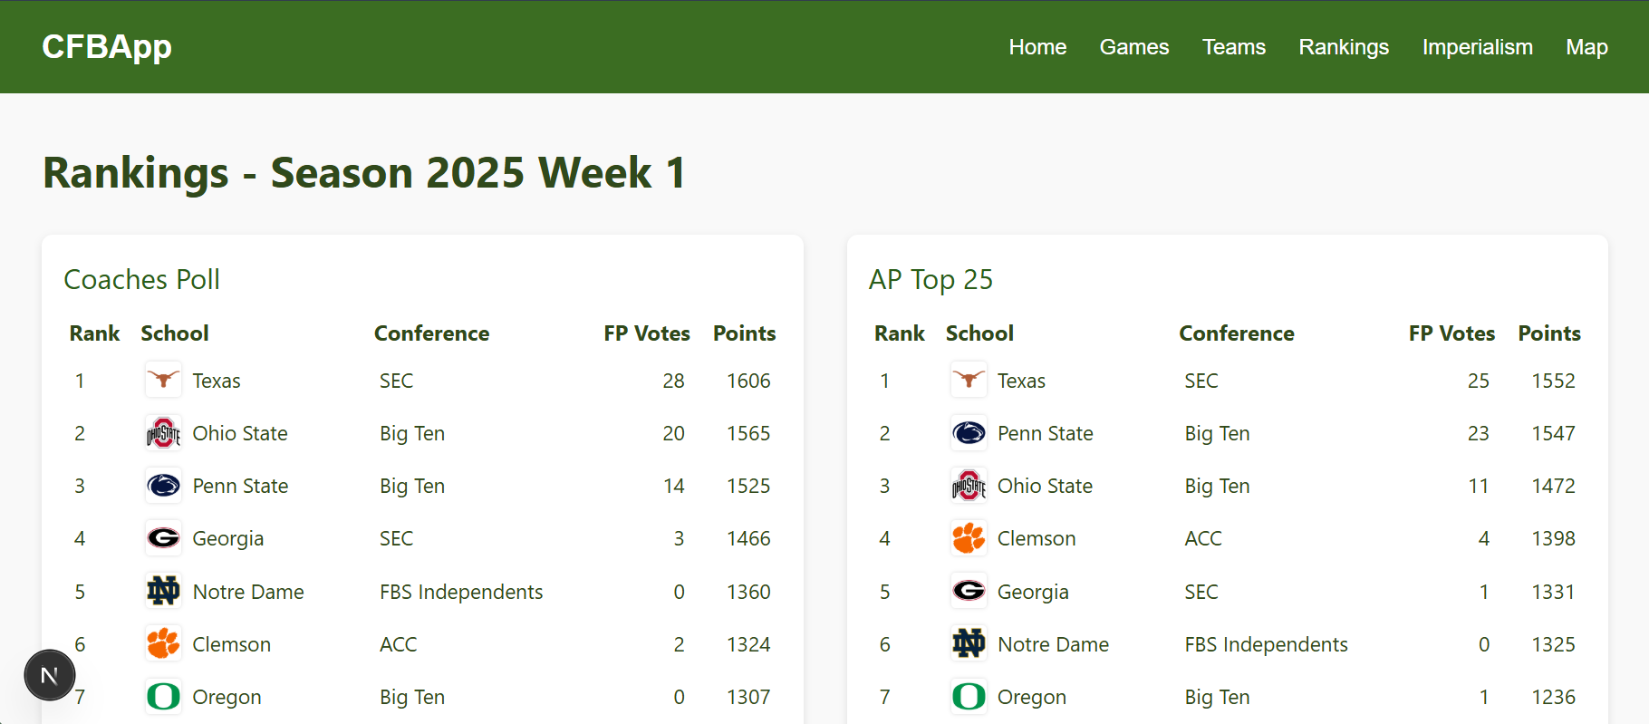This screenshot has width=1649, height=724.
Task: Click the Penn State logo in Coaches Poll
Action: click(x=163, y=485)
